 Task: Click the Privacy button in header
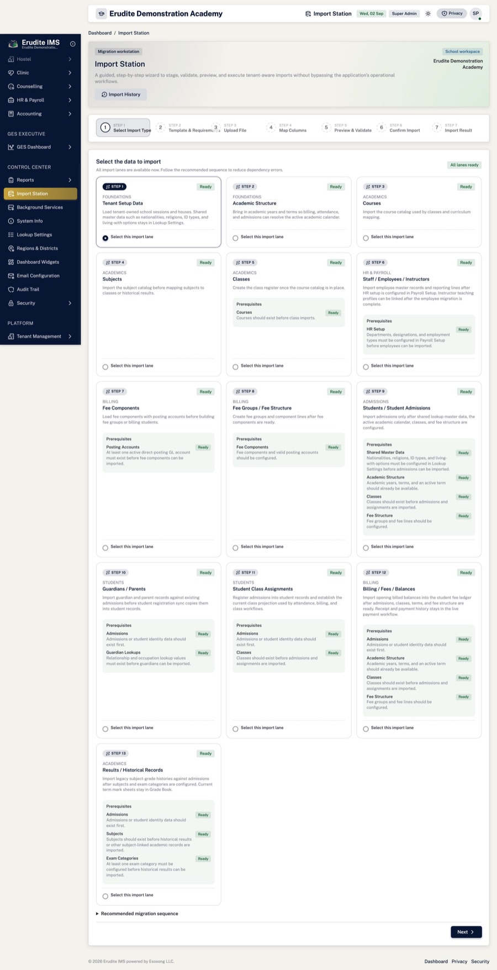(452, 13)
